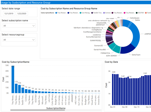Click the CostManagementDemo donut label
Viewport: 151px width, 112px height.
(x=92, y=32)
